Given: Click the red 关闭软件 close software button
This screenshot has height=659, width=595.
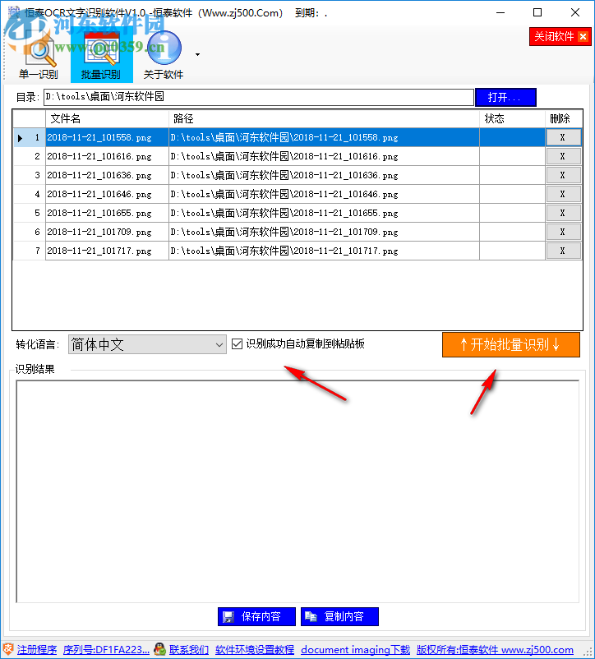Looking at the screenshot, I should point(560,36).
